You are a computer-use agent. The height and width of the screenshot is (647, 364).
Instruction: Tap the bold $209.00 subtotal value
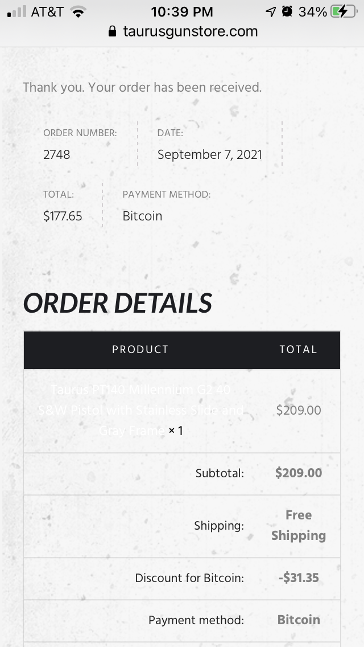299,473
